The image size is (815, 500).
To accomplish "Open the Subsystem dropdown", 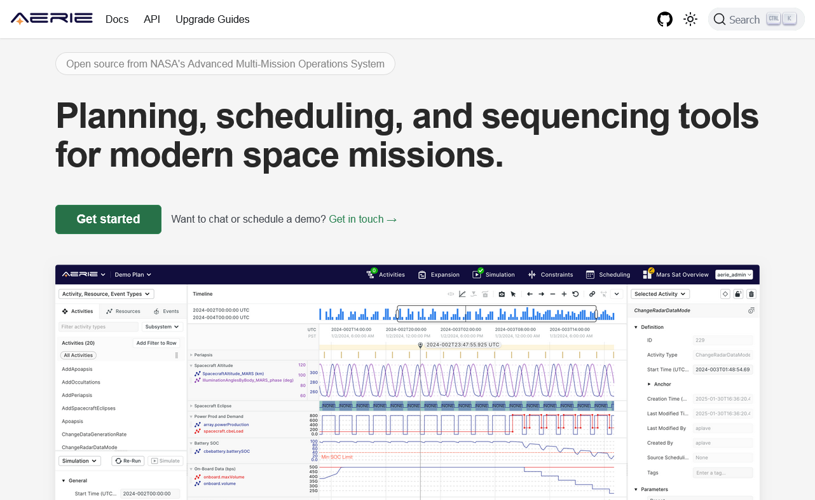I will tap(162, 327).
